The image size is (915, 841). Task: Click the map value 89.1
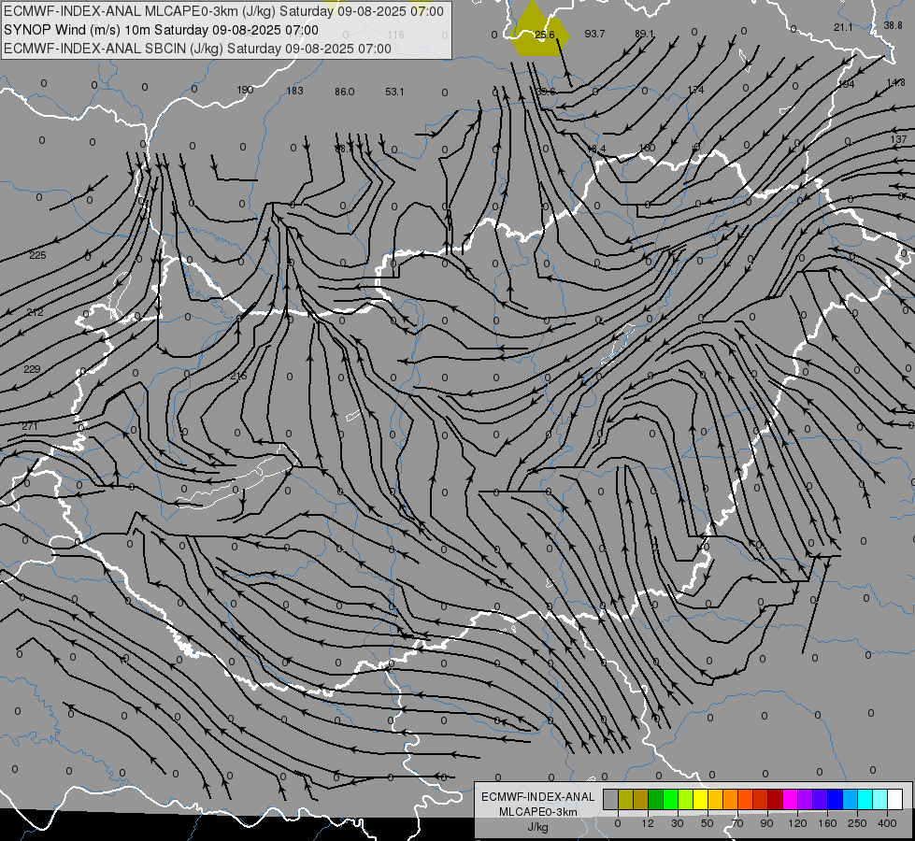[x=644, y=34]
